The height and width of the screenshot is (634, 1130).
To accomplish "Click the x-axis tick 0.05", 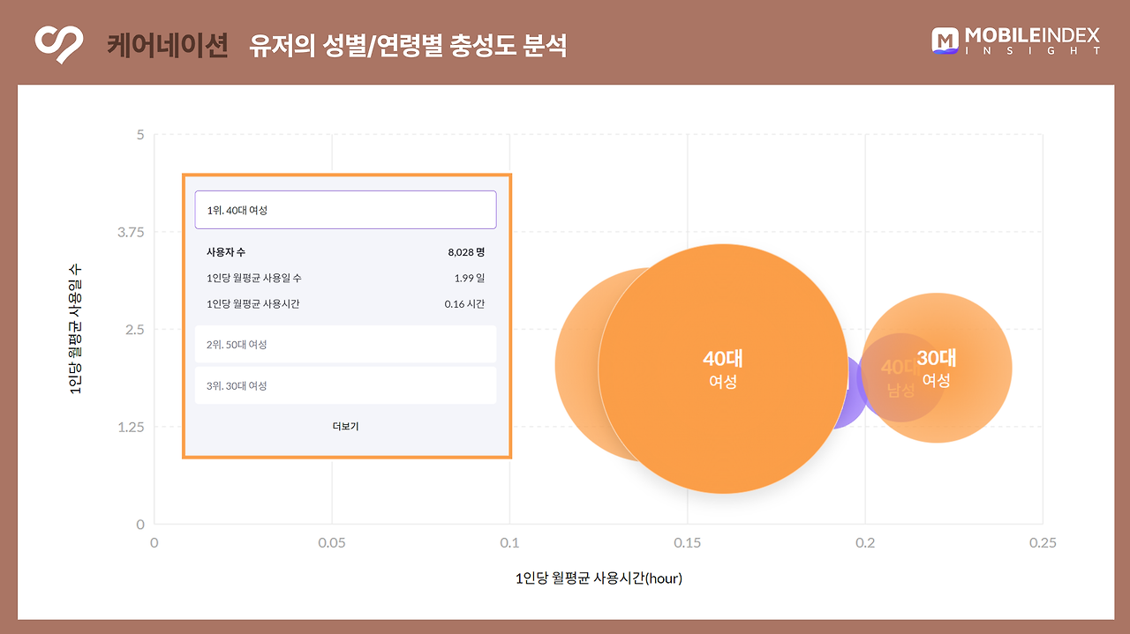I will tap(332, 543).
